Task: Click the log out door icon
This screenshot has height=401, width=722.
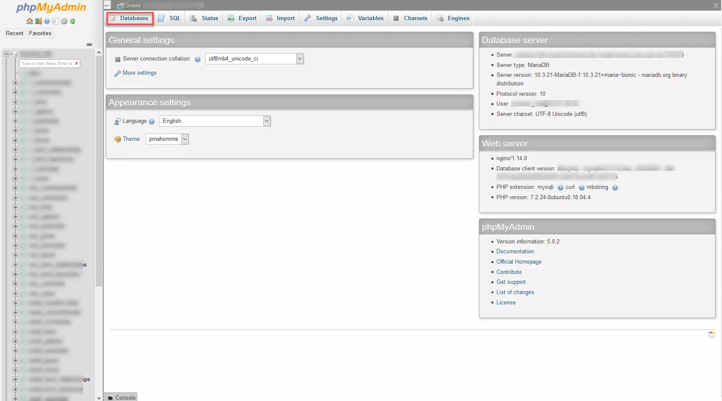Action: pos(38,21)
